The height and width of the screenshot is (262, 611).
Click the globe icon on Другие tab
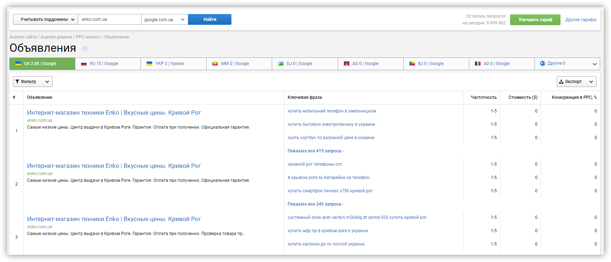pos(543,63)
